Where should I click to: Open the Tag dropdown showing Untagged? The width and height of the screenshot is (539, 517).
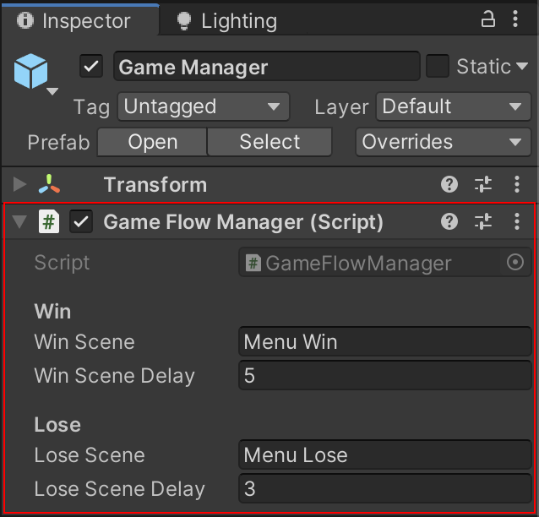(203, 106)
